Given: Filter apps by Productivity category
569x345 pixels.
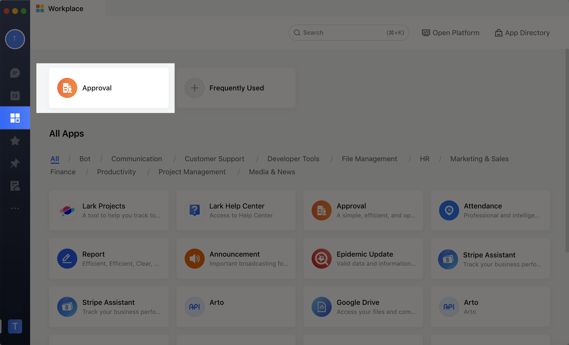Looking at the screenshot, I should (x=116, y=172).
